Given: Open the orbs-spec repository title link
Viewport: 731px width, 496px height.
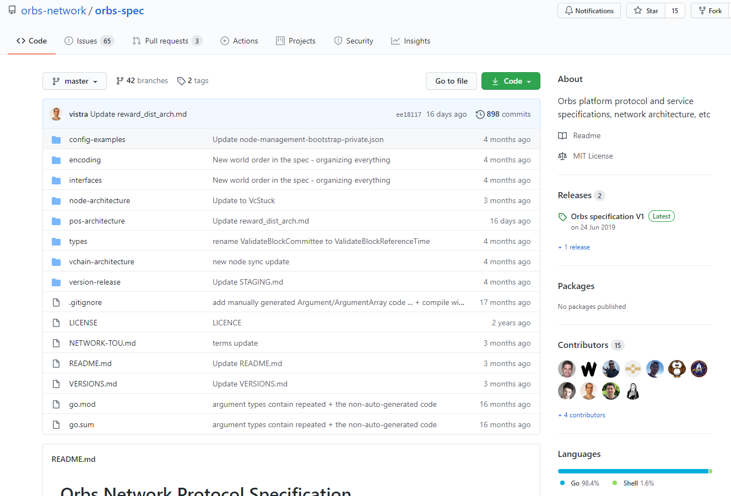Looking at the screenshot, I should (x=120, y=10).
